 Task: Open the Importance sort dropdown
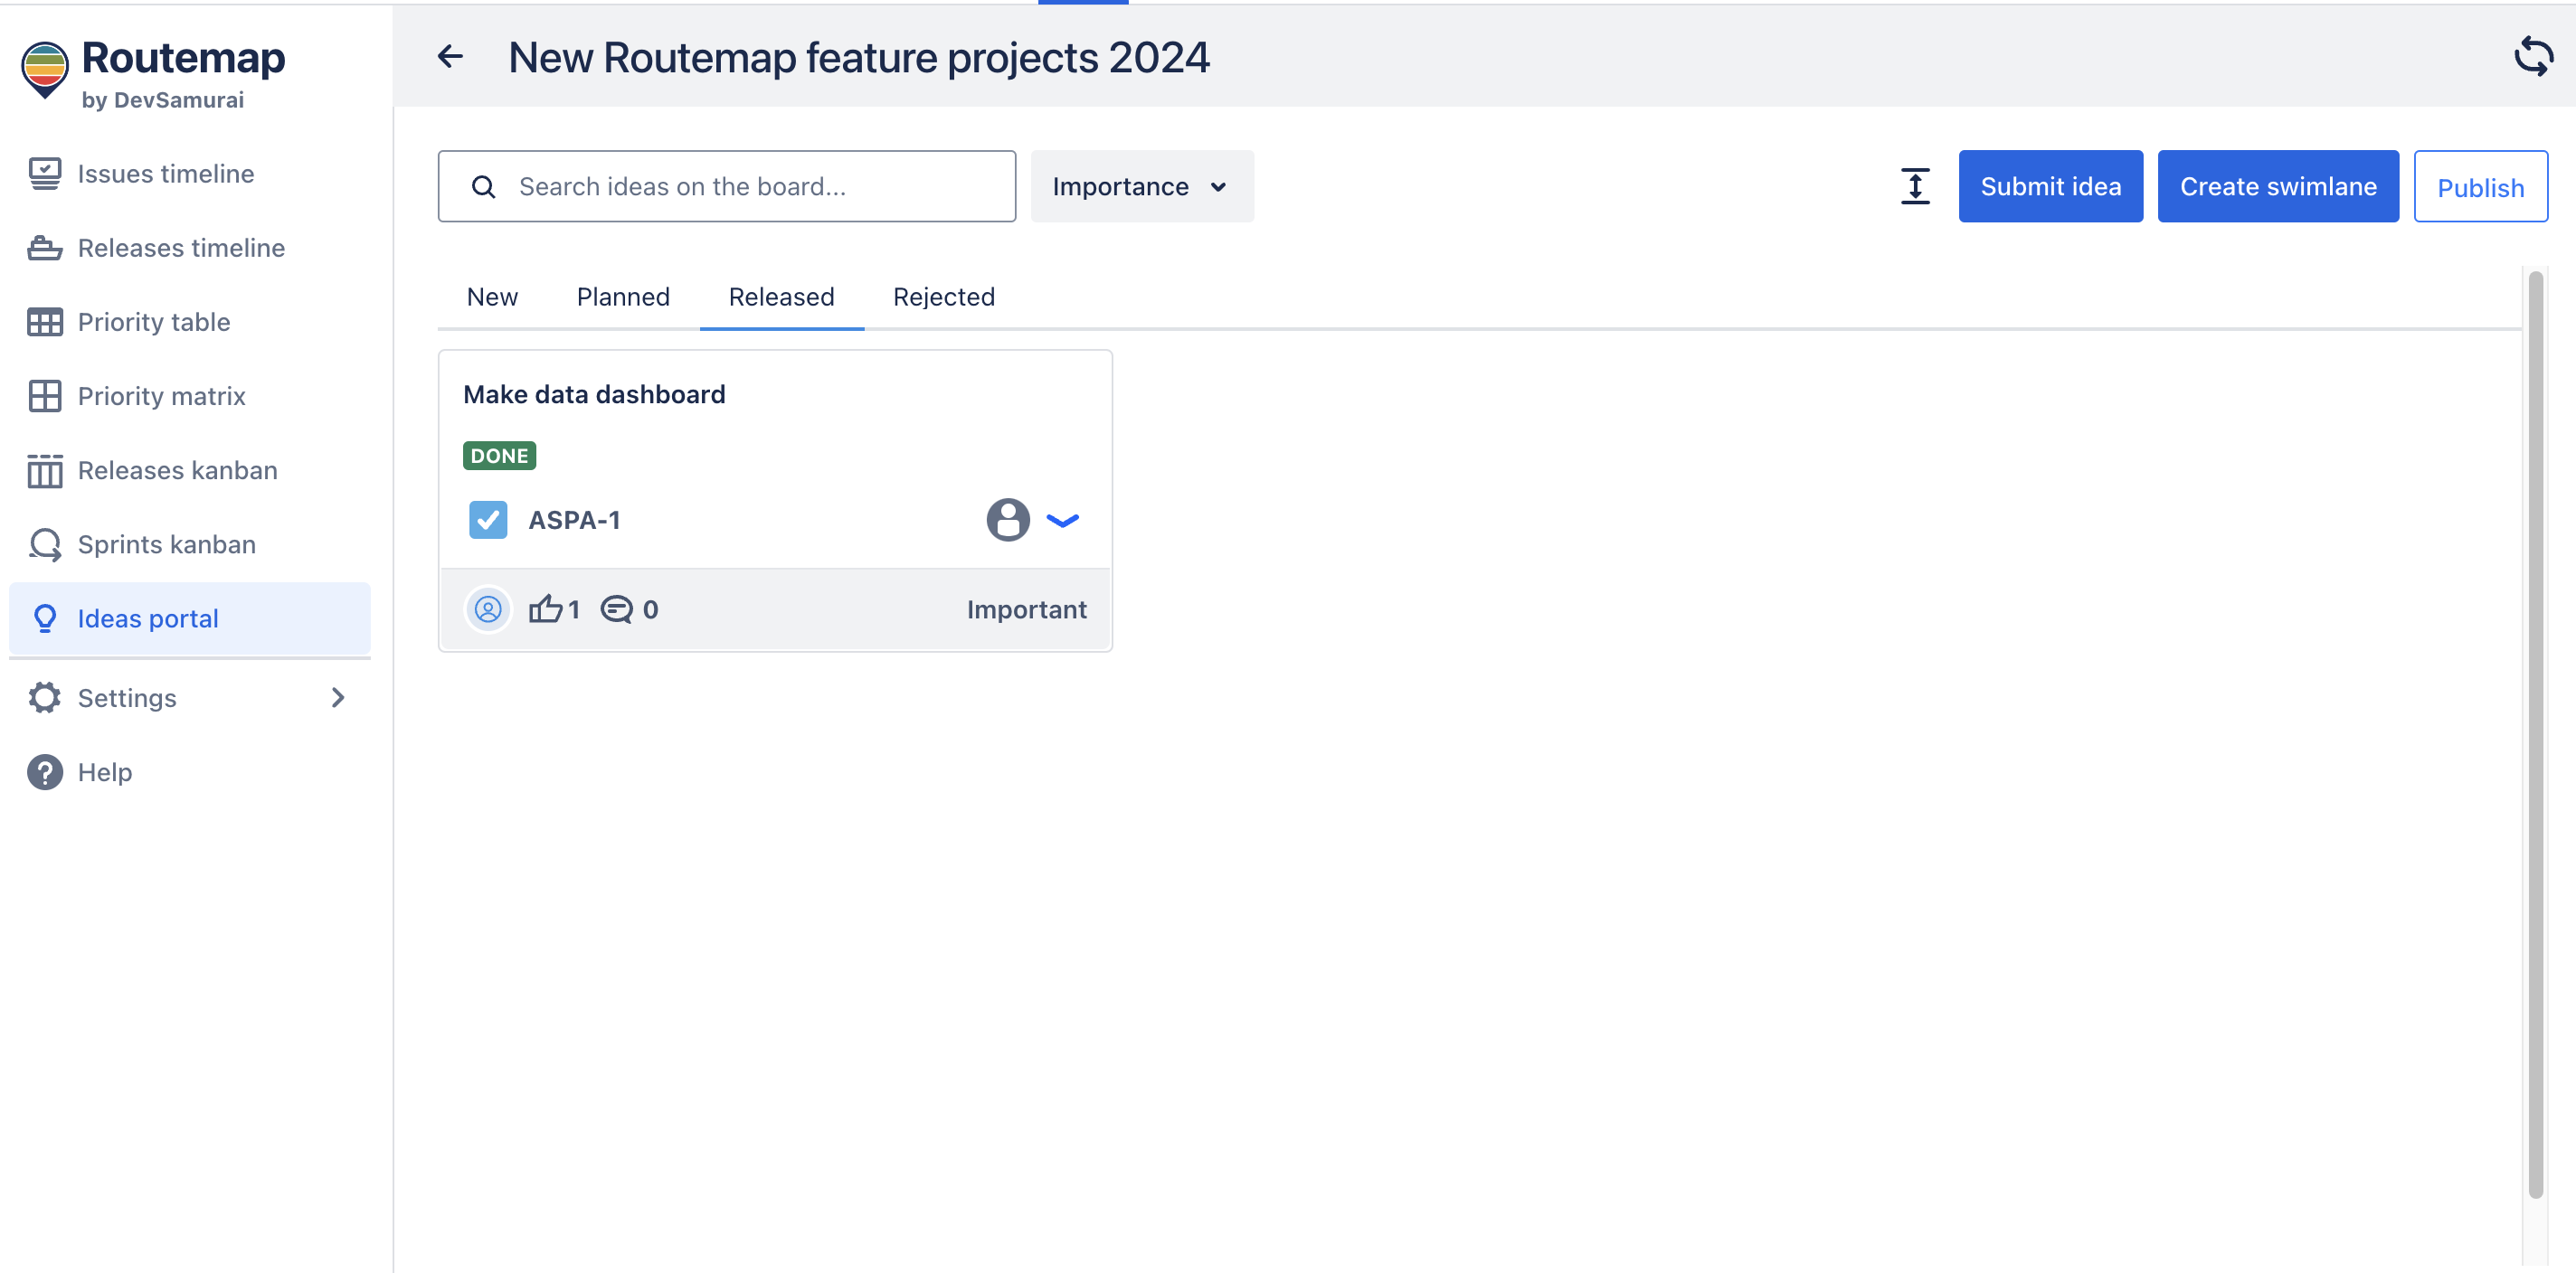point(1141,187)
